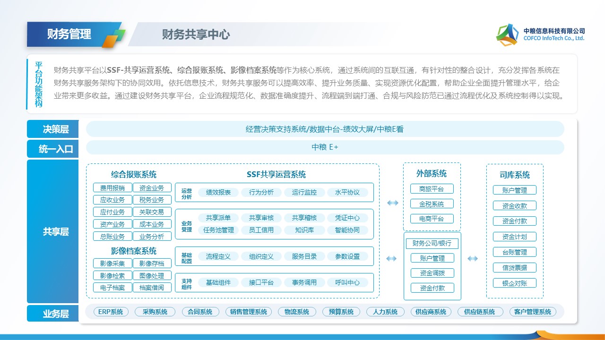Click the double arrow left of 财务公司/银行 box

[x=391, y=258]
